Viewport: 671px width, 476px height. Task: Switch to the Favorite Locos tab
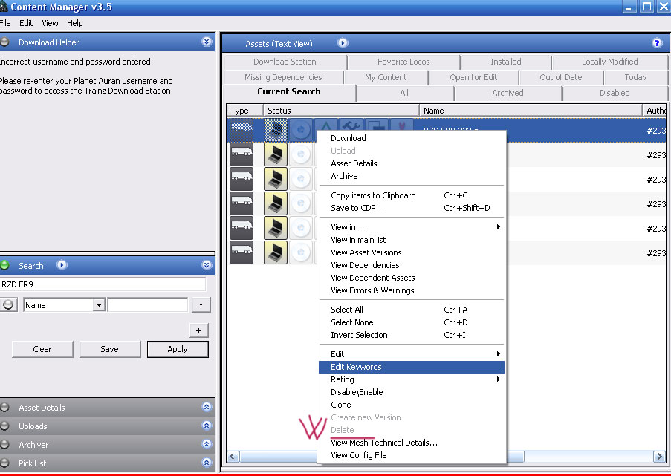tap(403, 62)
